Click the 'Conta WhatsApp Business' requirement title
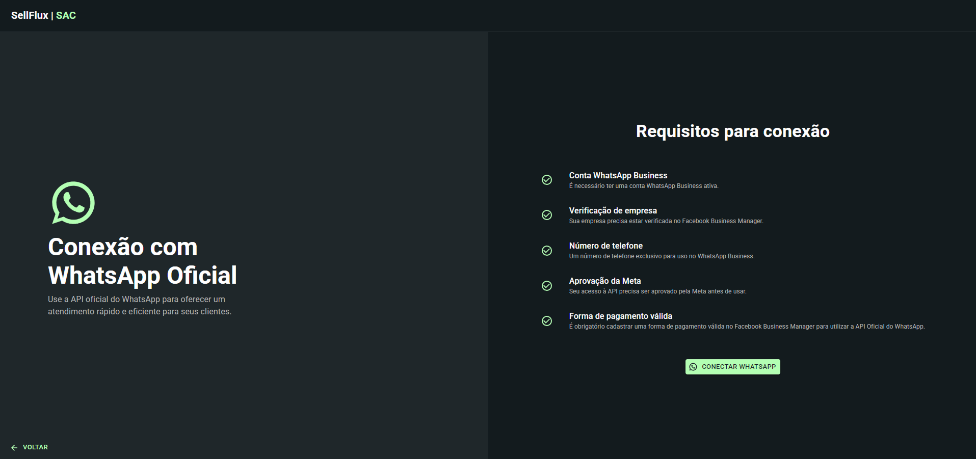 (x=618, y=175)
